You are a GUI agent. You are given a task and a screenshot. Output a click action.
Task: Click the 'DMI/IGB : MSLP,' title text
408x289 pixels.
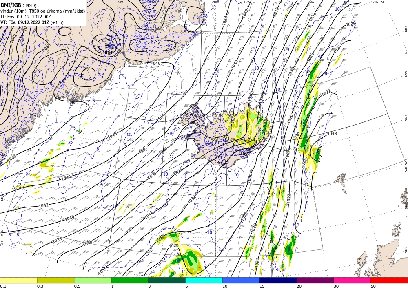(19, 4)
